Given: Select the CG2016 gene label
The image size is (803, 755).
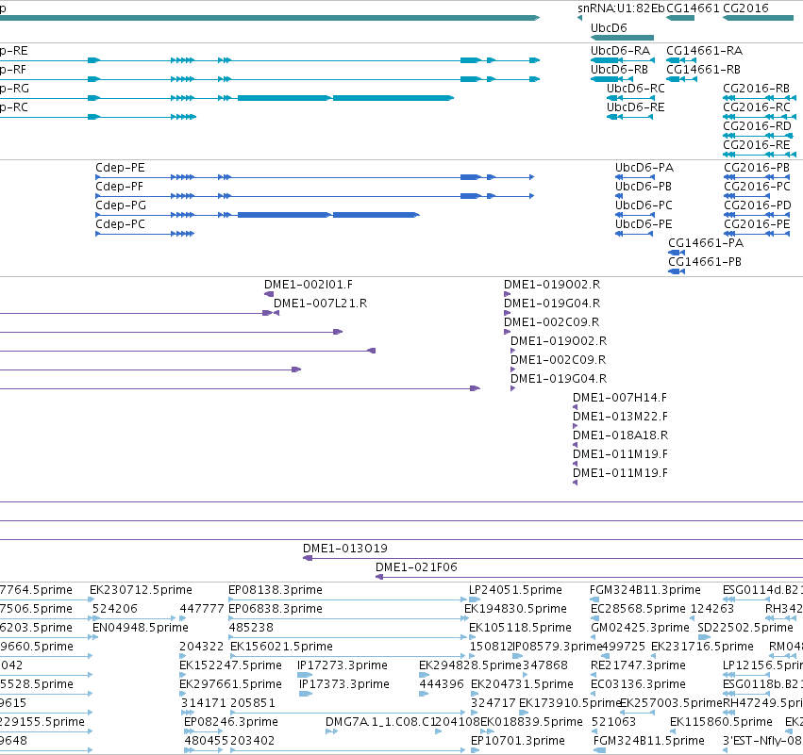Looking at the screenshot, I should pos(745,8).
